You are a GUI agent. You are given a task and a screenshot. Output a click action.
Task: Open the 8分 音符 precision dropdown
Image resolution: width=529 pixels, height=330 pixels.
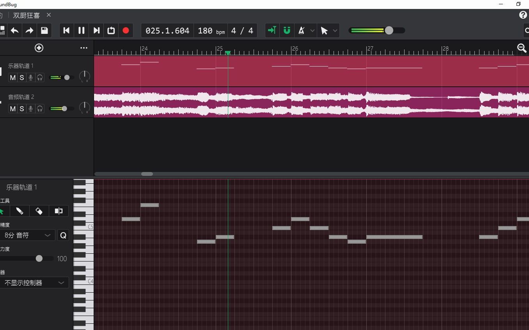[x=27, y=235]
